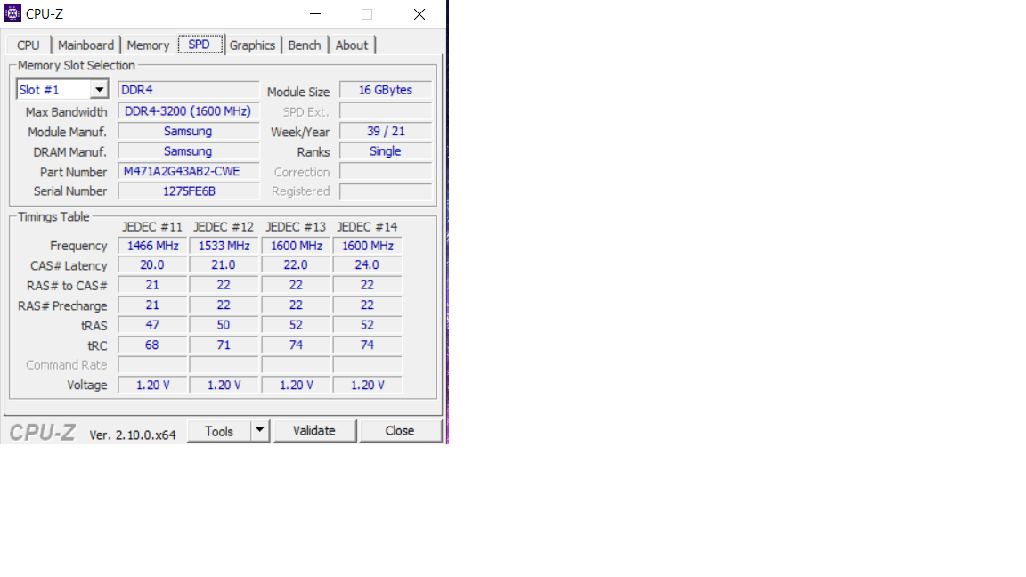Viewport: 1026px width, 577px height.
Task: Select the 1466 MHz frequency cell
Action: (152, 246)
